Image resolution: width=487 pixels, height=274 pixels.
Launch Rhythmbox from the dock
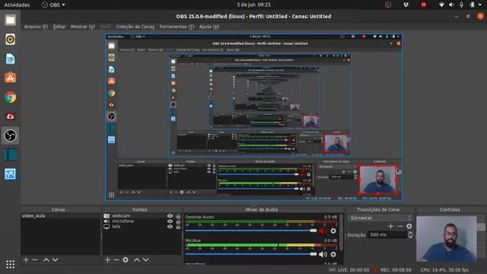point(10,40)
